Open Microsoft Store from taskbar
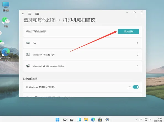This screenshot has height=122, width=164. [x=100, y=120]
